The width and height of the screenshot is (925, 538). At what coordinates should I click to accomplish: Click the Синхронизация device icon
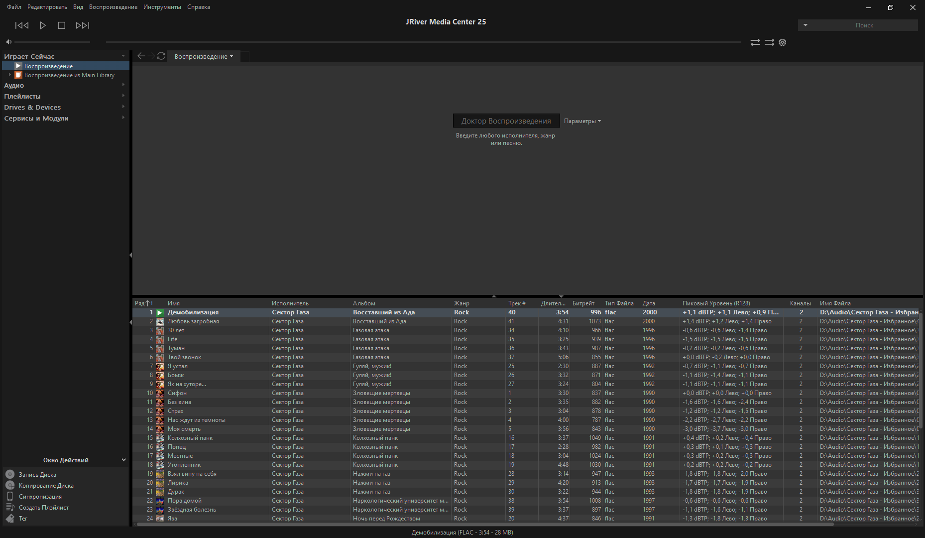[10, 496]
